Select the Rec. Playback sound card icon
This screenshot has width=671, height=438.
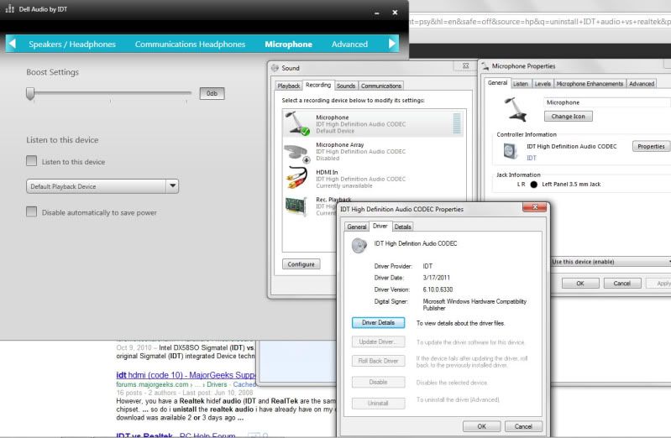(296, 206)
